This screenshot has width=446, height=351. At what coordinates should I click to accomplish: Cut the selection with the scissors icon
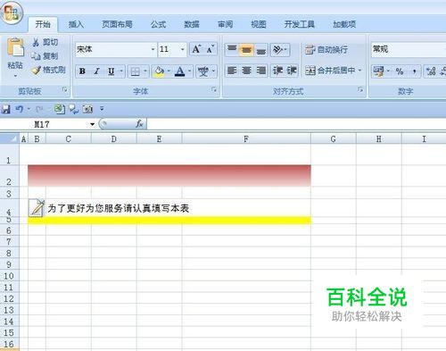[x=36, y=42]
